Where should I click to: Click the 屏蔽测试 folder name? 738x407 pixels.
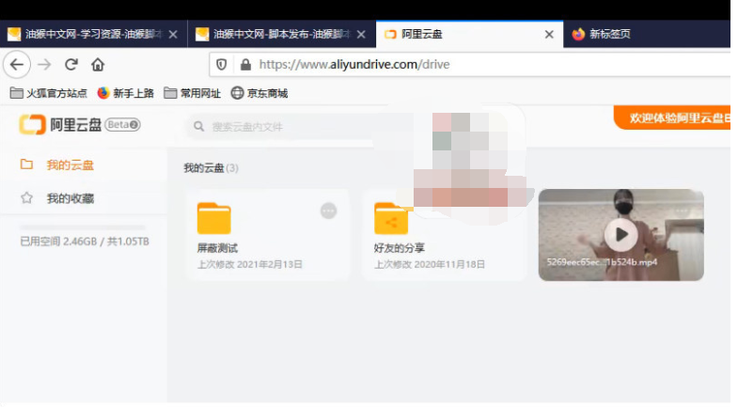coord(217,248)
